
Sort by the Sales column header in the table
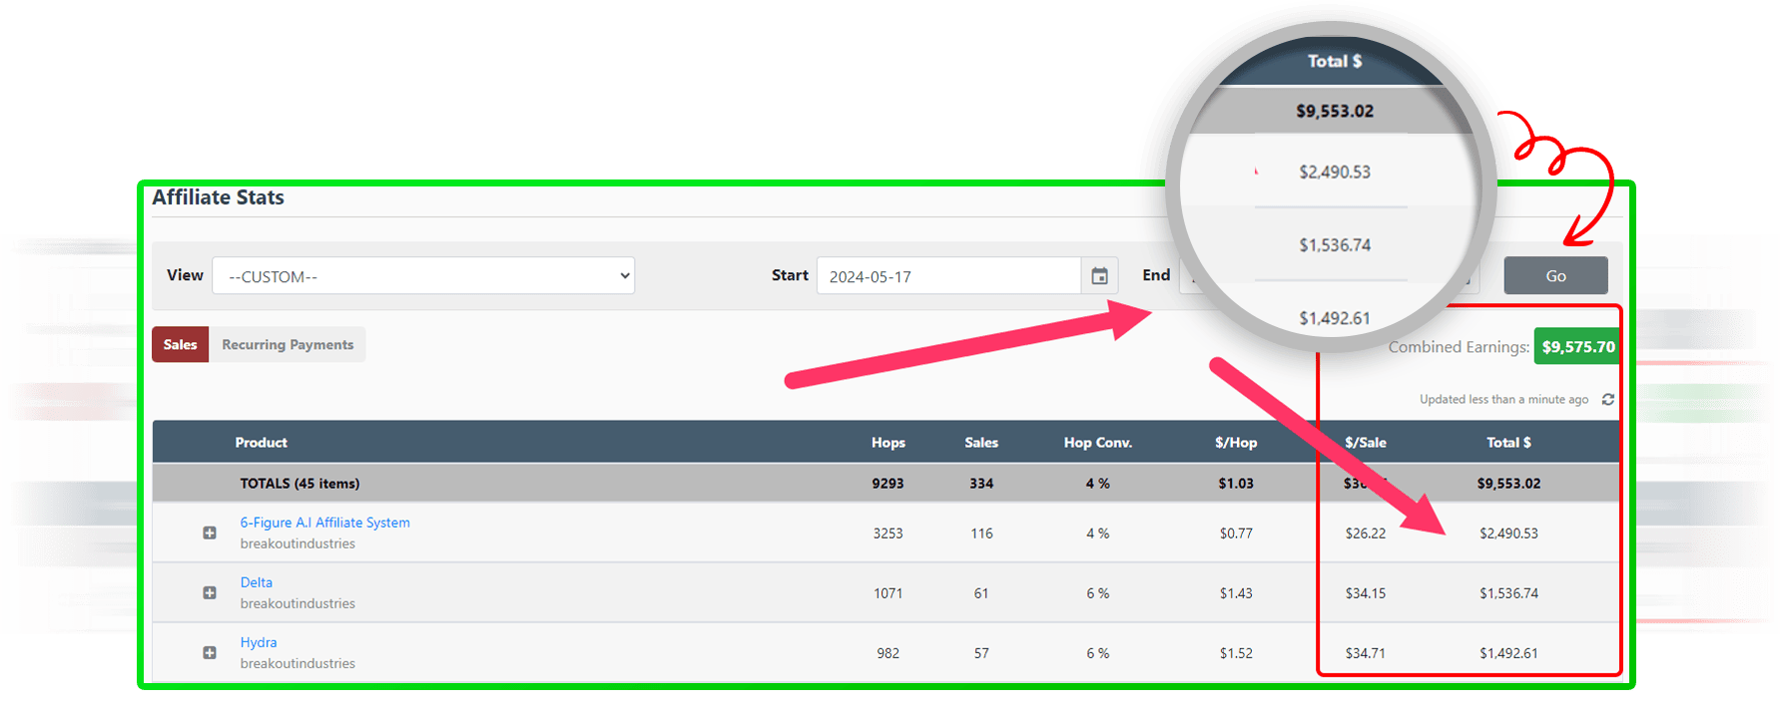click(x=980, y=443)
